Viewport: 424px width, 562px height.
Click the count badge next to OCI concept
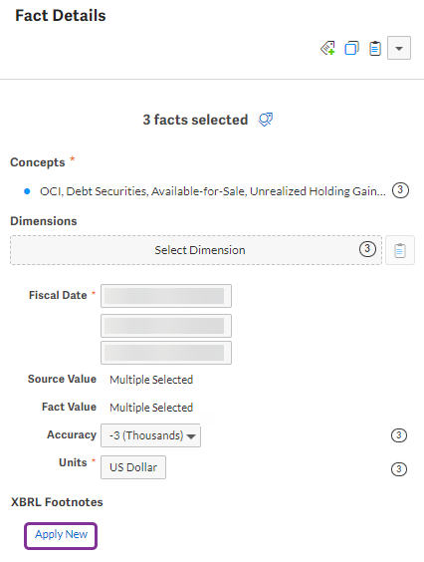click(x=400, y=190)
